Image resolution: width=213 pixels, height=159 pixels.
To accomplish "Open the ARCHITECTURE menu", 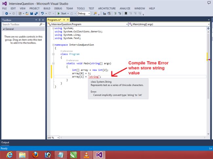I will pos(107,8).
